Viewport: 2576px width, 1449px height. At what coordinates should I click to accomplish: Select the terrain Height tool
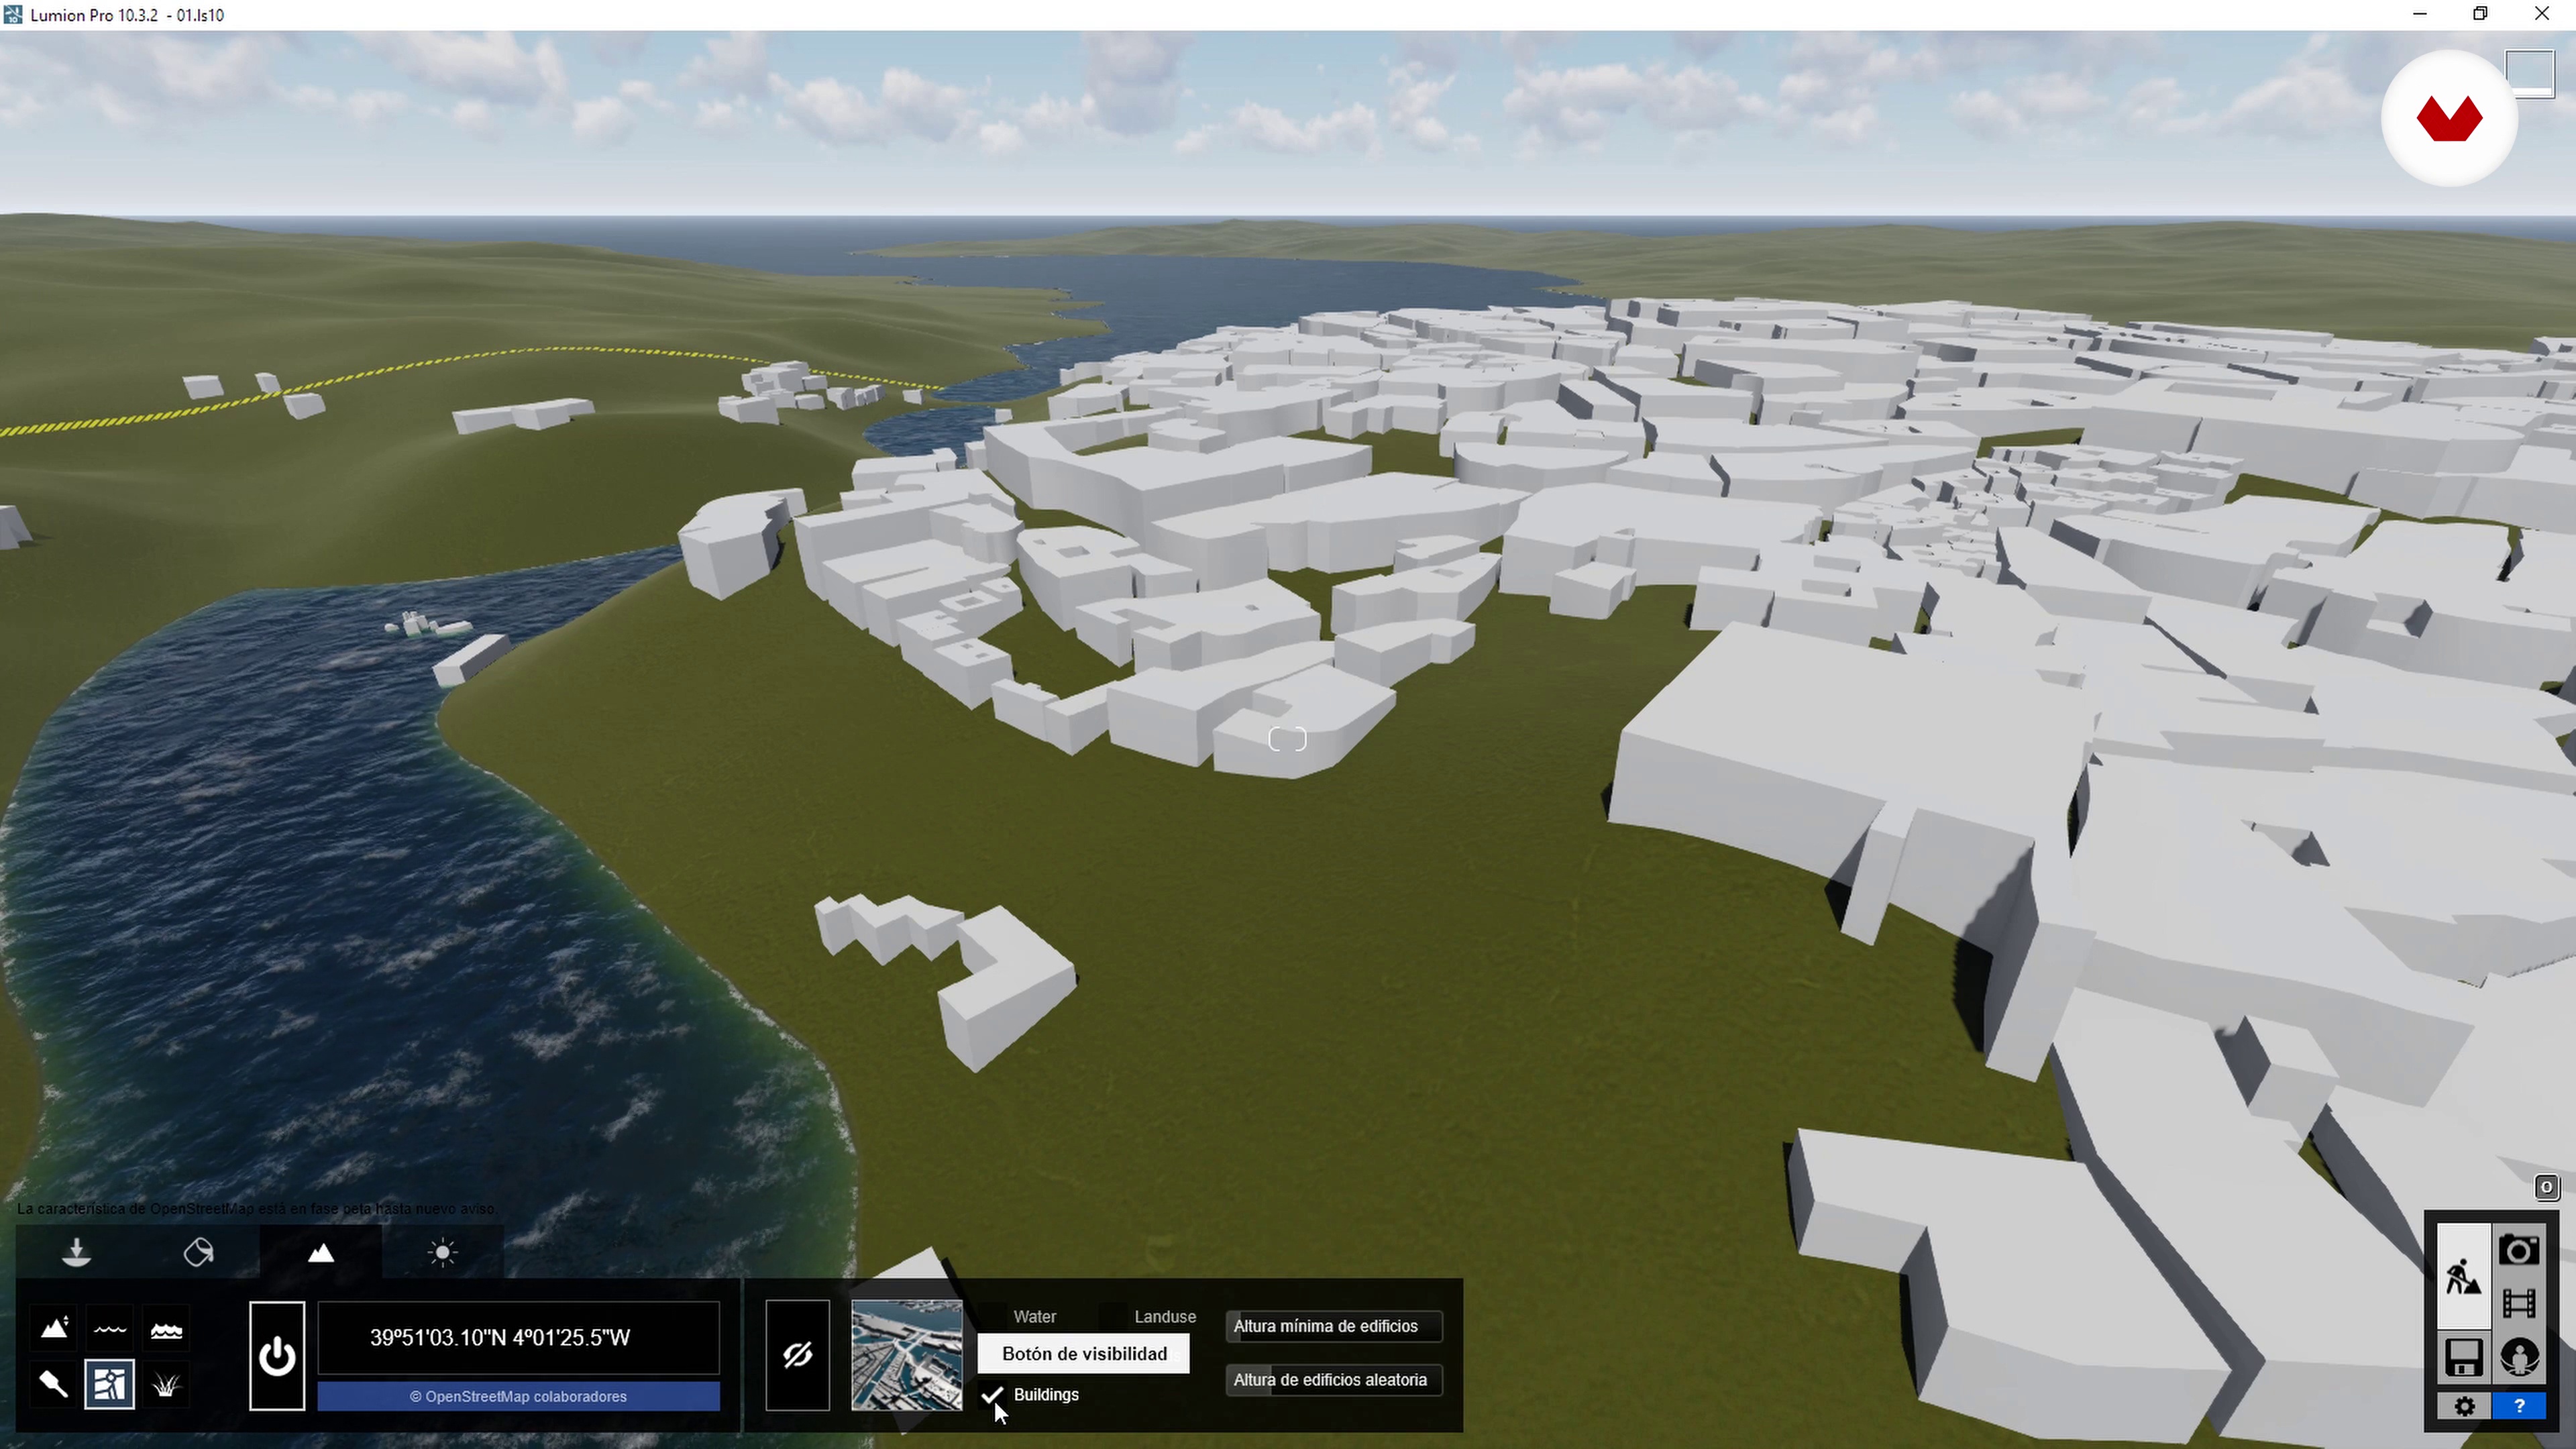[x=54, y=1329]
